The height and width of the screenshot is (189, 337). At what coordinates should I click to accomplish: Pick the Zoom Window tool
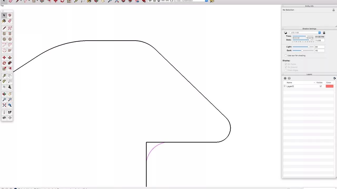click(x=10, y=99)
